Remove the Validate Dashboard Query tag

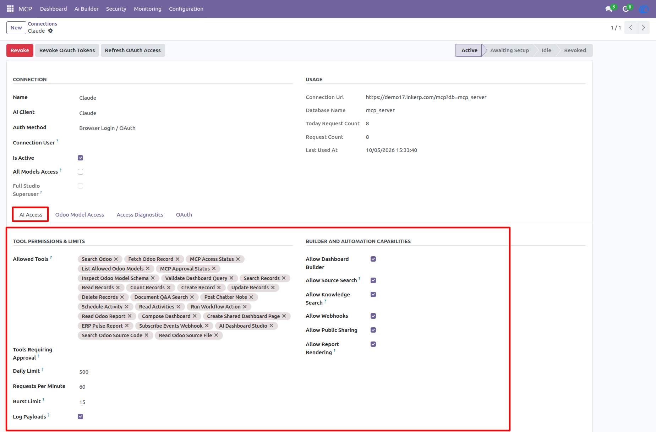[231, 278]
